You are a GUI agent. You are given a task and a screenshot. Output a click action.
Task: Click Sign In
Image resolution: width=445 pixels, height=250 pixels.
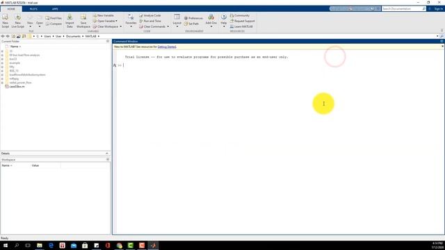pos(439,9)
